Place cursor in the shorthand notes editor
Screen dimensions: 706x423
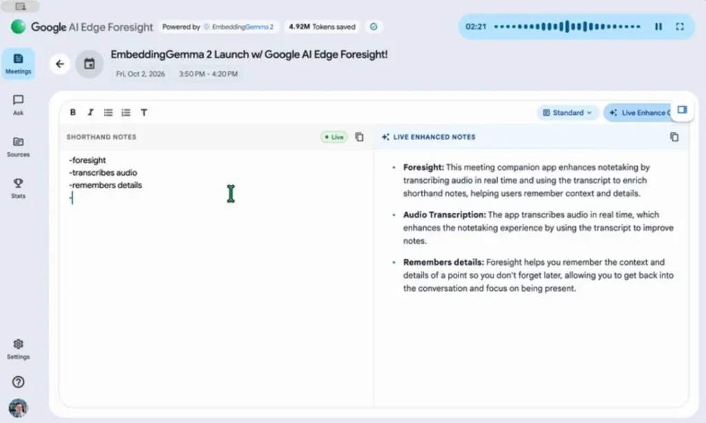(216, 279)
